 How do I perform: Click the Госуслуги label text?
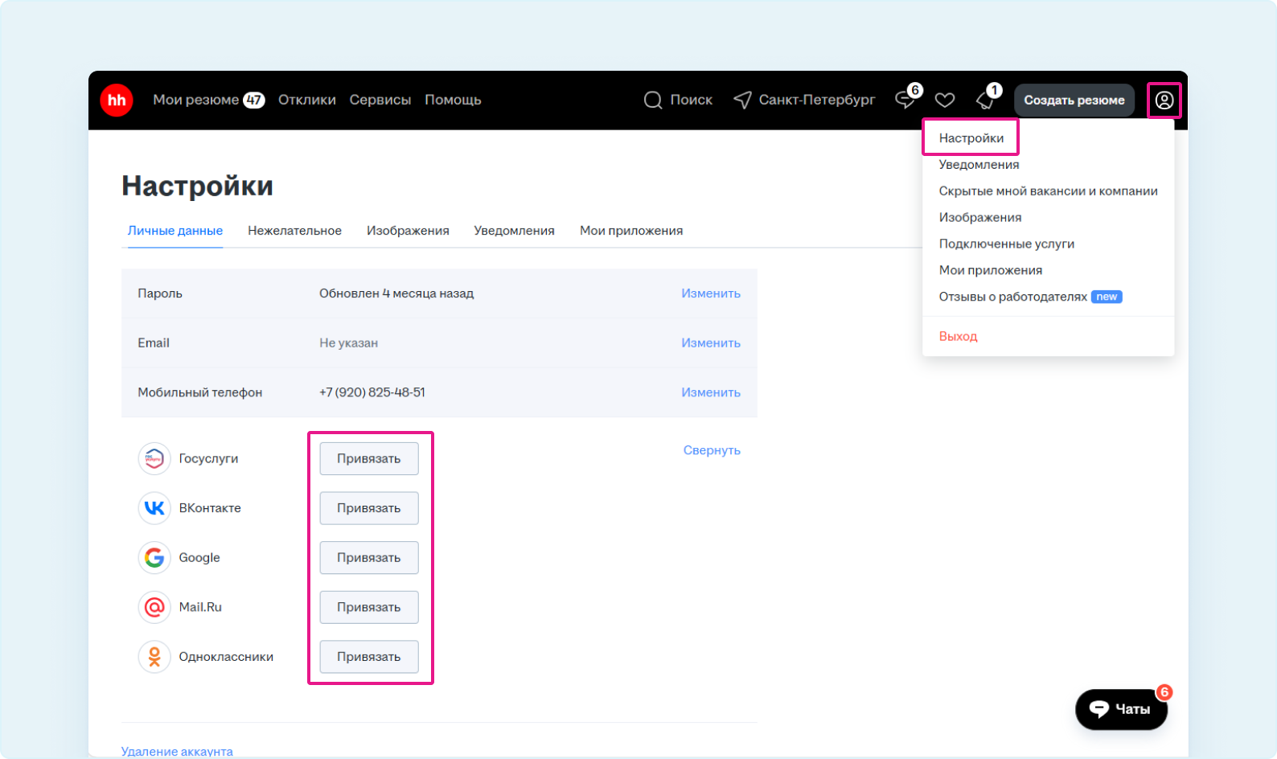(x=208, y=458)
